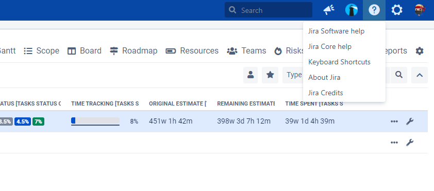Sort by Original Estimate column header

coord(178,103)
